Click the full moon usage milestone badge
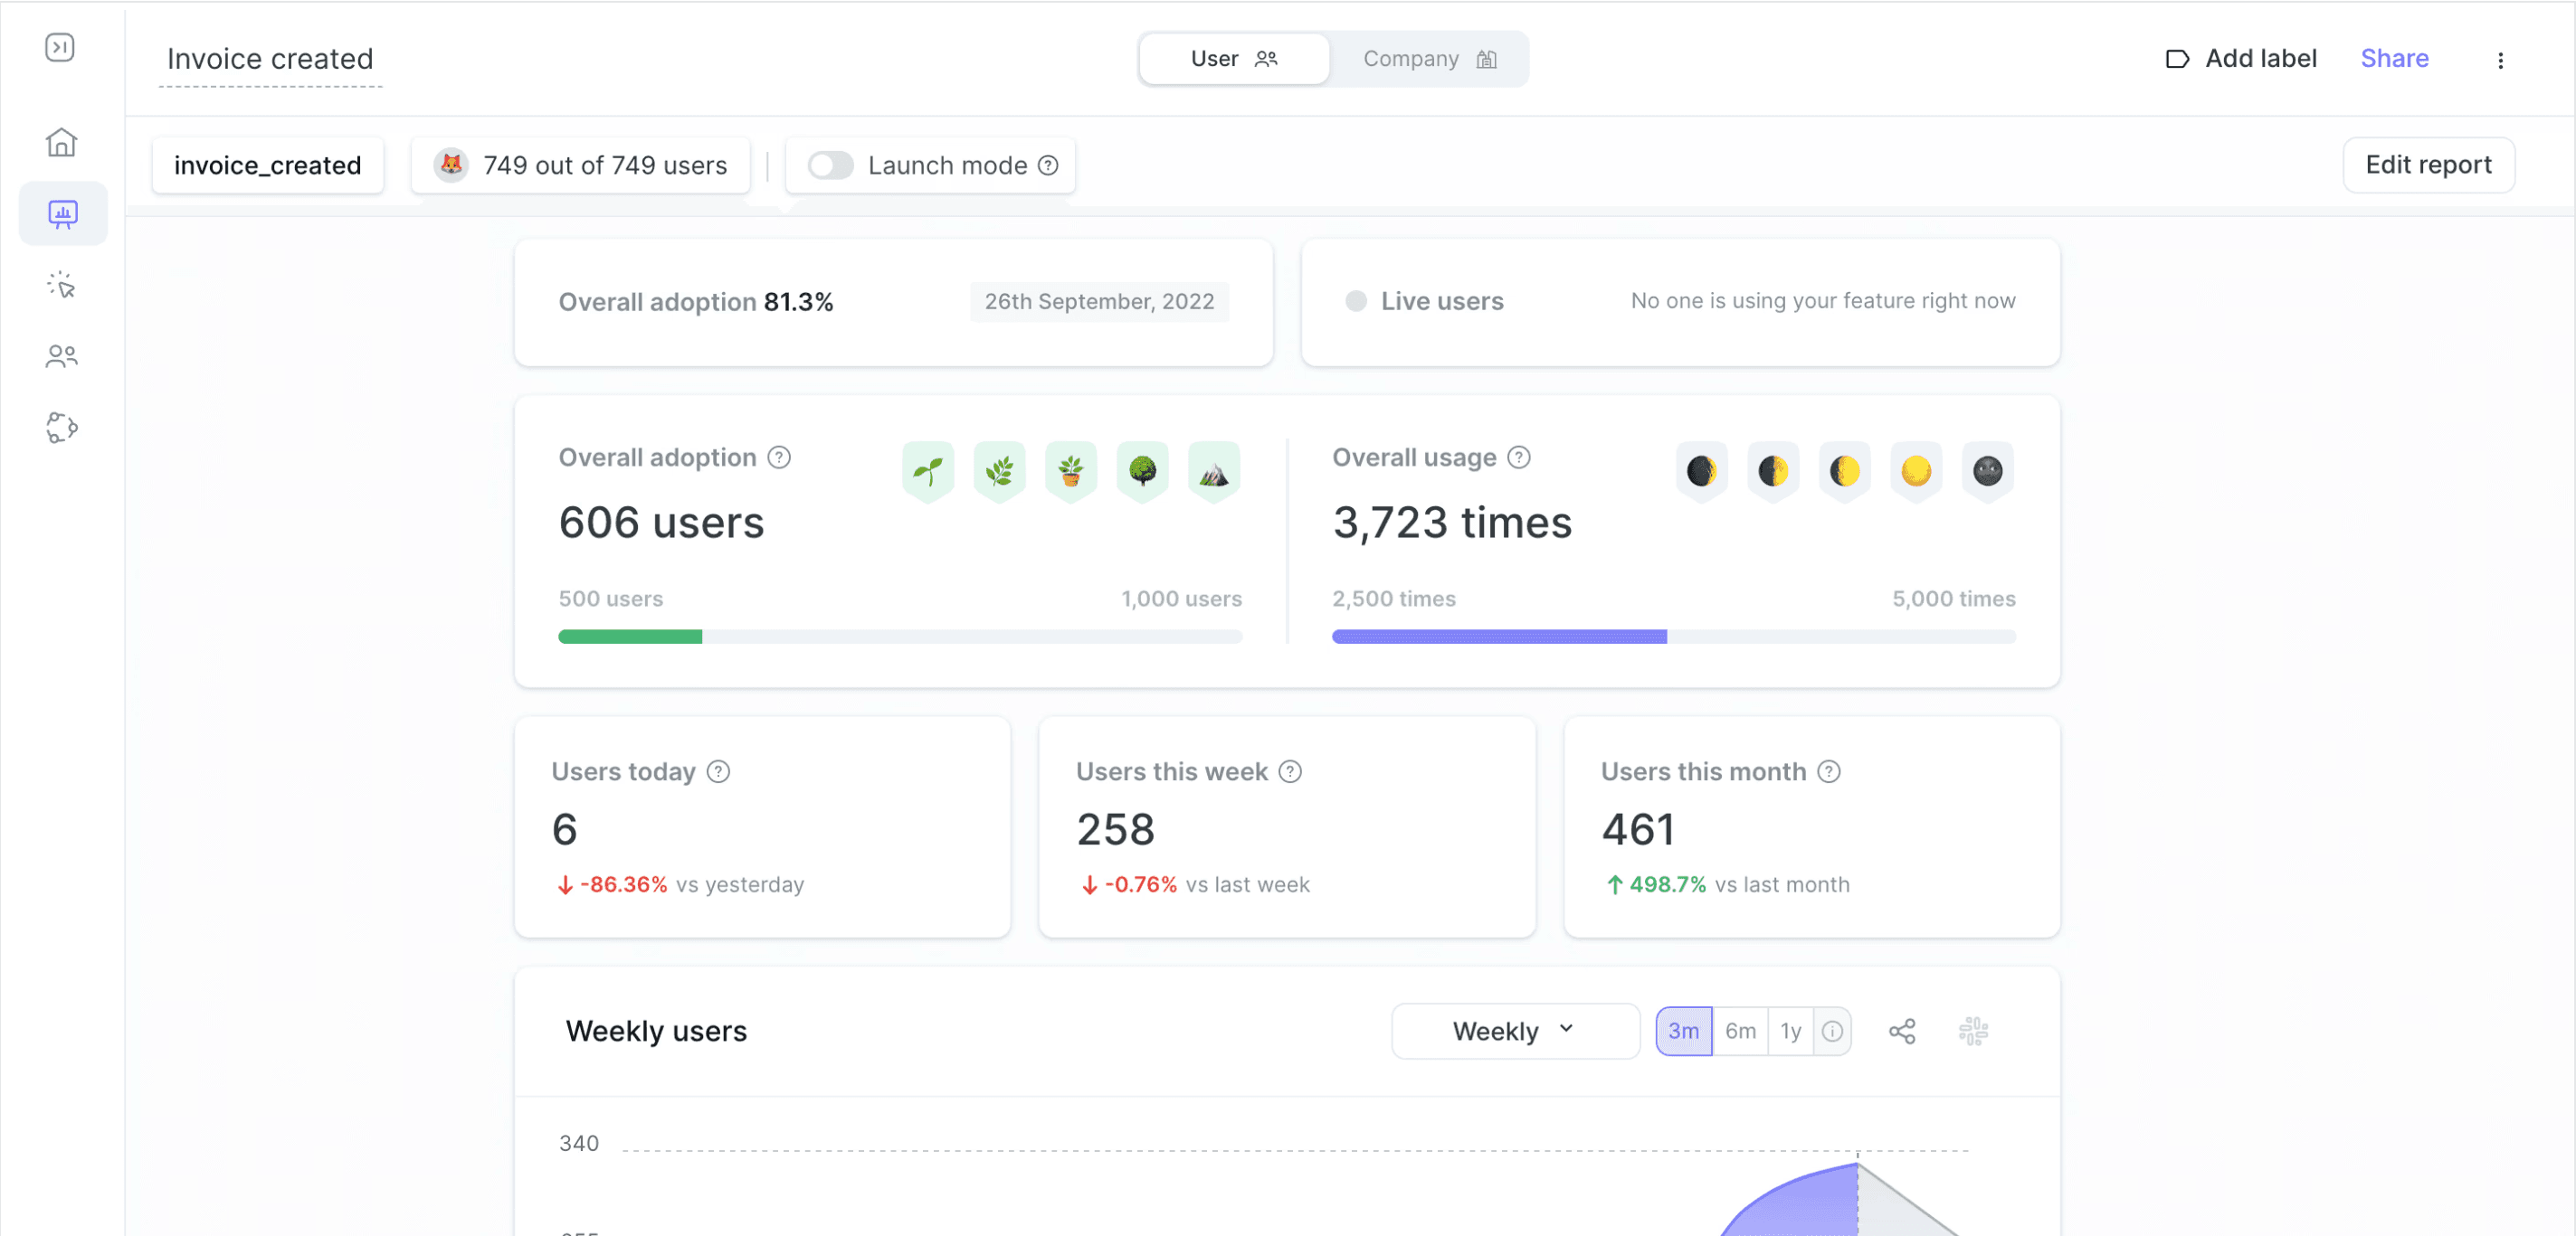Image resolution: width=2576 pixels, height=1236 pixels. click(x=1915, y=469)
